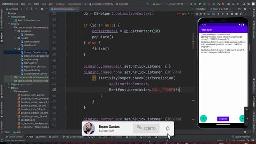Click the red Stop app icon
Screen dimensions: 256x144
[223, 4]
